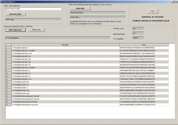Click the Exit button
This screenshot has height=125, width=178.
point(153,11)
